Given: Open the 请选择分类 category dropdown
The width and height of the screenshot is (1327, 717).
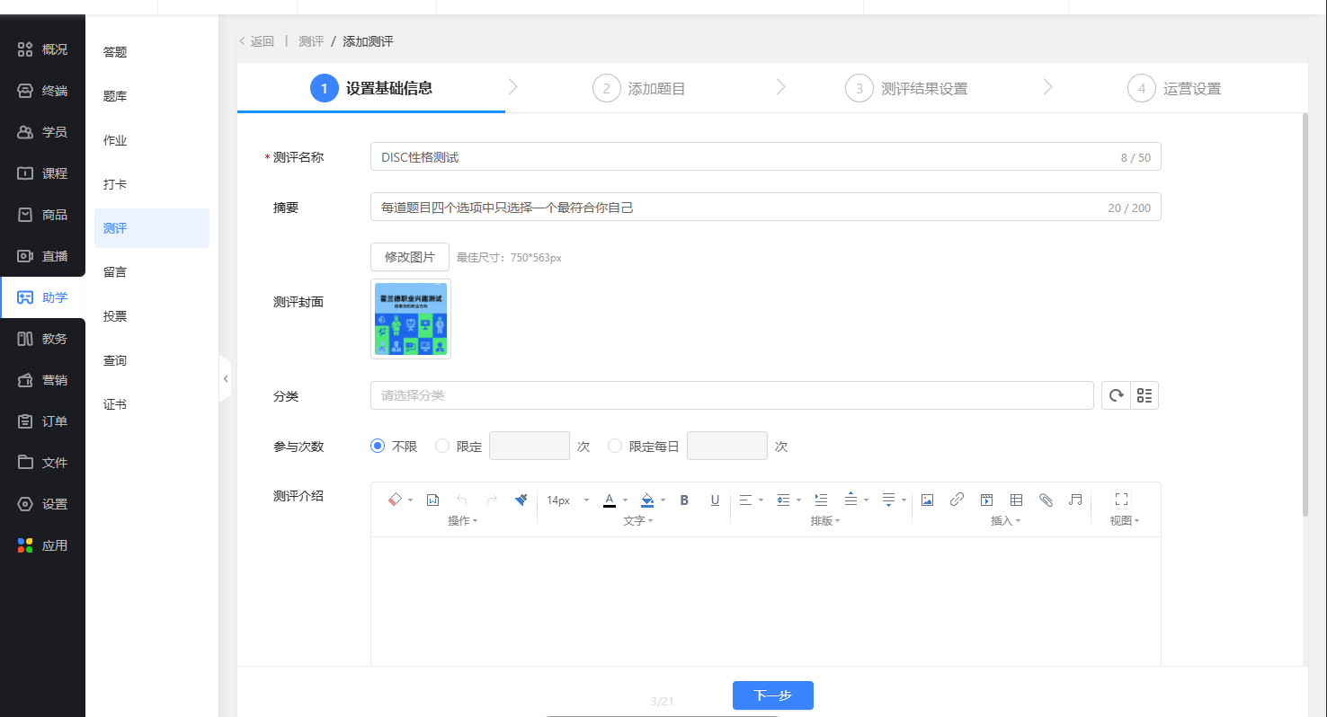Looking at the screenshot, I should pos(731,395).
